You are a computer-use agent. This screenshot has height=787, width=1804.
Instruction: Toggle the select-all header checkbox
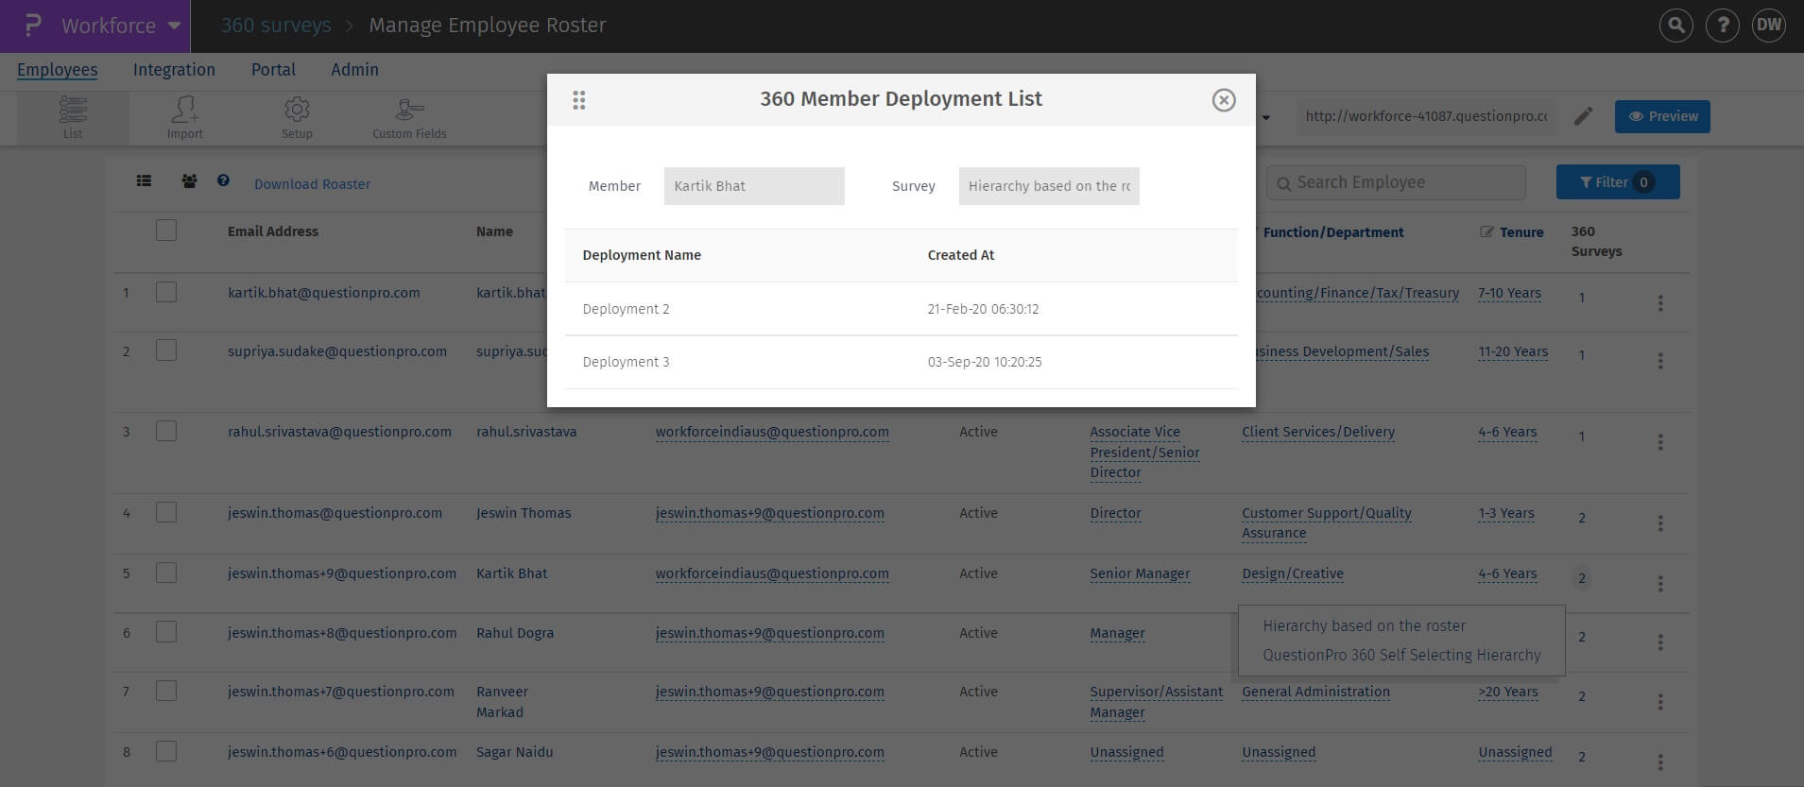pyautogui.click(x=166, y=231)
